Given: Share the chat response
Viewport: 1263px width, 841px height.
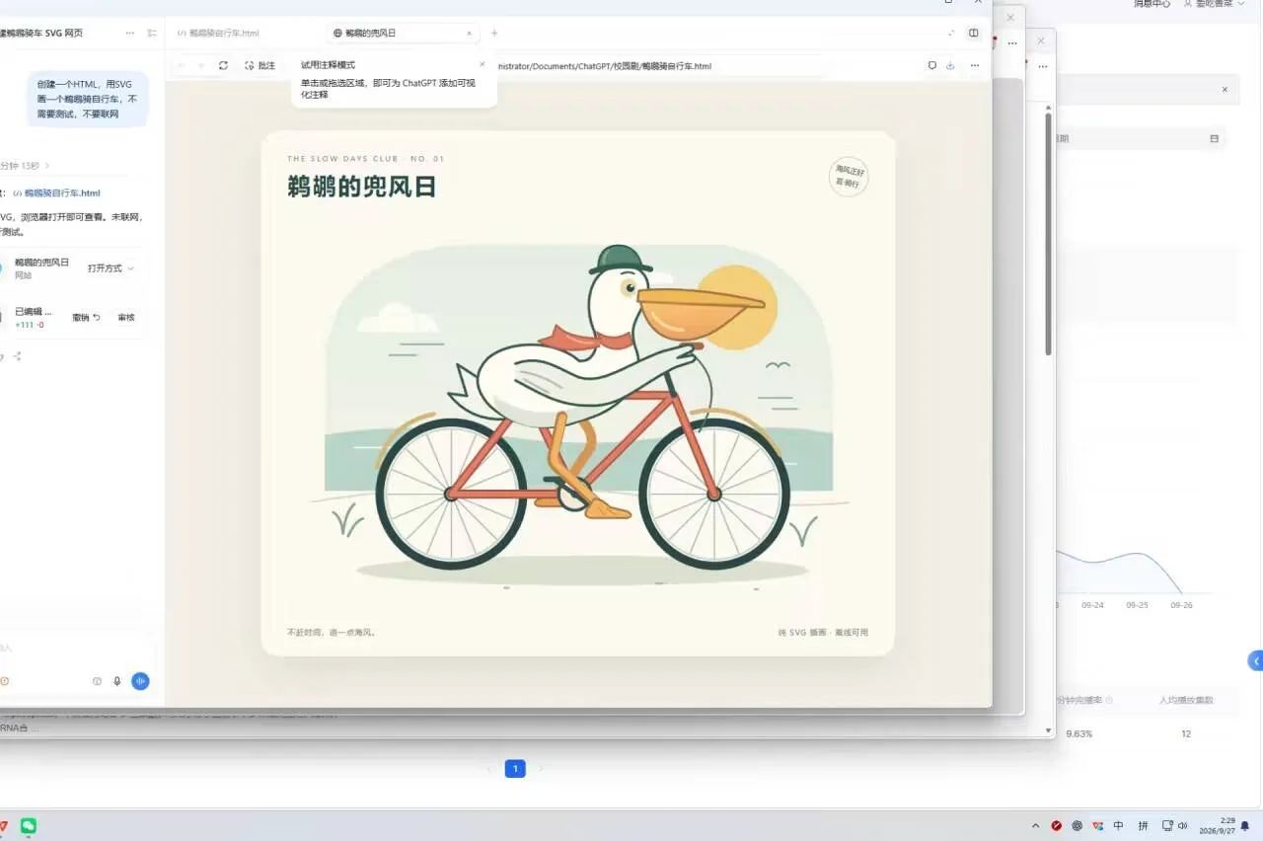Looking at the screenshot, I should (18, 355).
